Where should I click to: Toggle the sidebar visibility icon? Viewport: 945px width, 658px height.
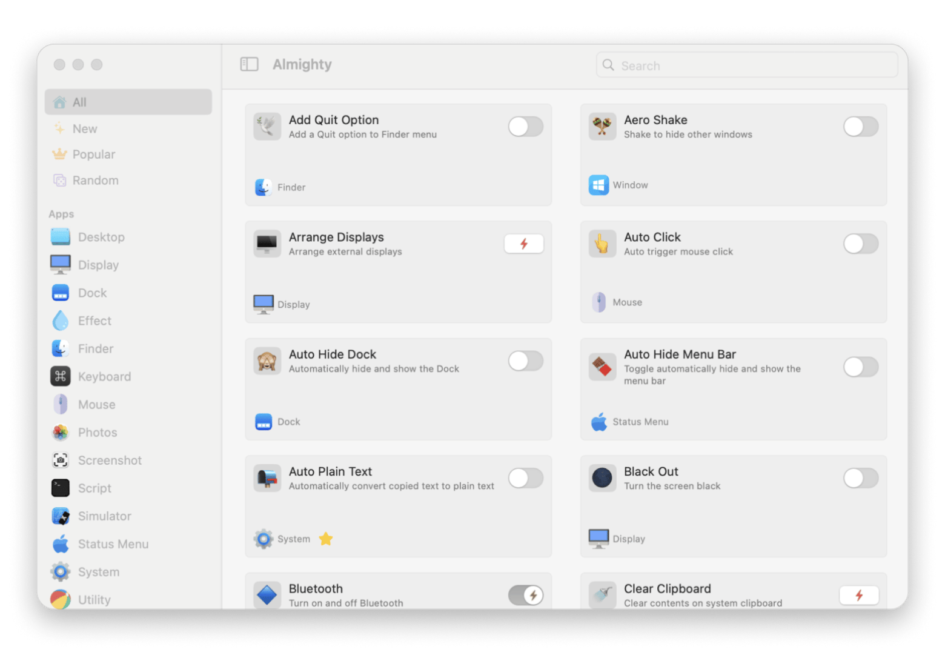coord(249,64)
